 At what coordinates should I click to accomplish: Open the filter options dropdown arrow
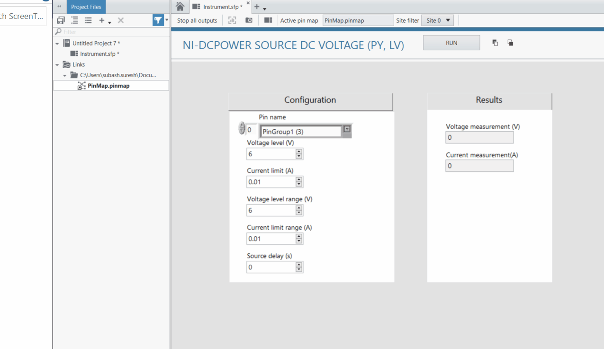(x=167, y=20)
